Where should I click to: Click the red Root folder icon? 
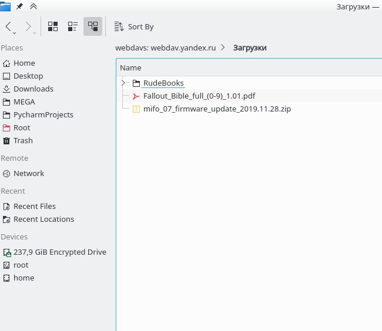(x=6, y=128)
